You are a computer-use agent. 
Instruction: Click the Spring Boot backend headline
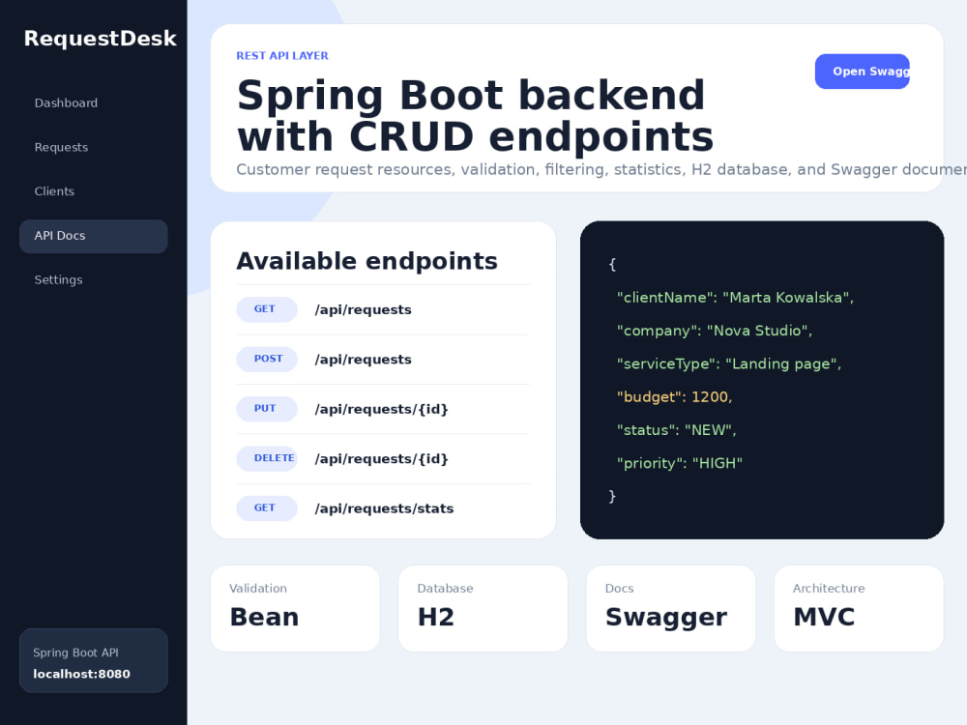tap(475, 115)
